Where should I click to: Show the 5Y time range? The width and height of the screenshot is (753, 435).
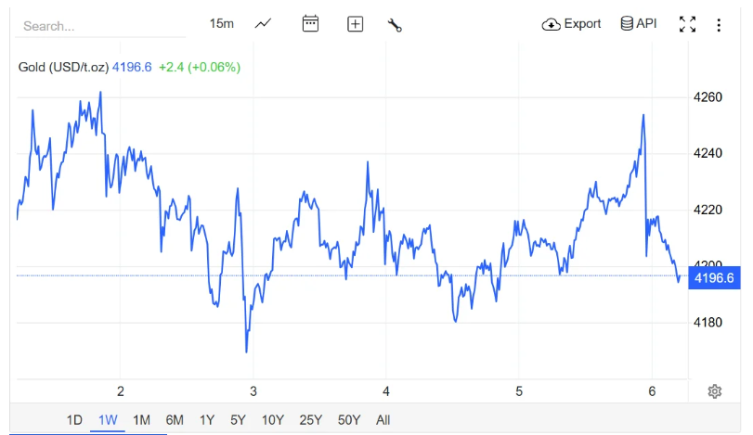click(x=239, y=420)
